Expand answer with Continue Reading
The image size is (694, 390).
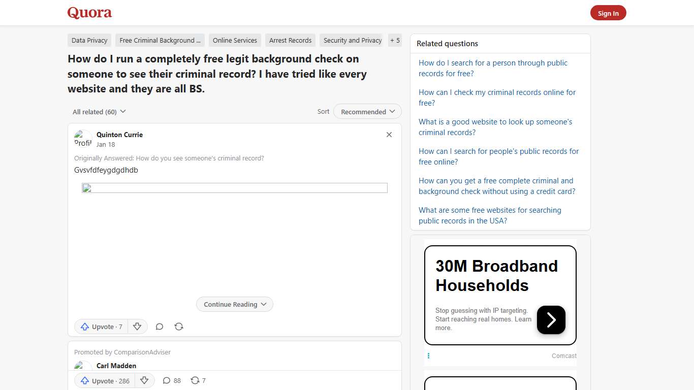235,304
